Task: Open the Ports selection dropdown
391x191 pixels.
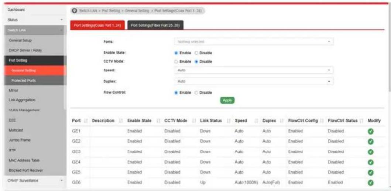Action: pyautogui.click(x=254, y=42)
